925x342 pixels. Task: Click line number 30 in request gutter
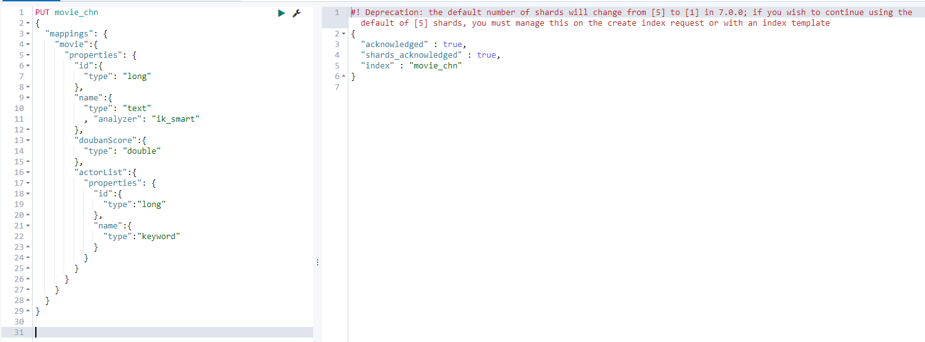coord(19,322)
